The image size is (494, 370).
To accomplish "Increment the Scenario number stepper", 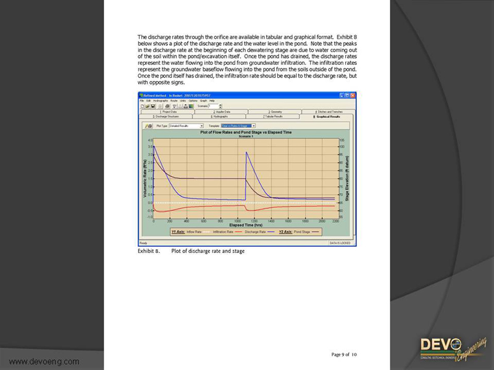I will 220,104.
